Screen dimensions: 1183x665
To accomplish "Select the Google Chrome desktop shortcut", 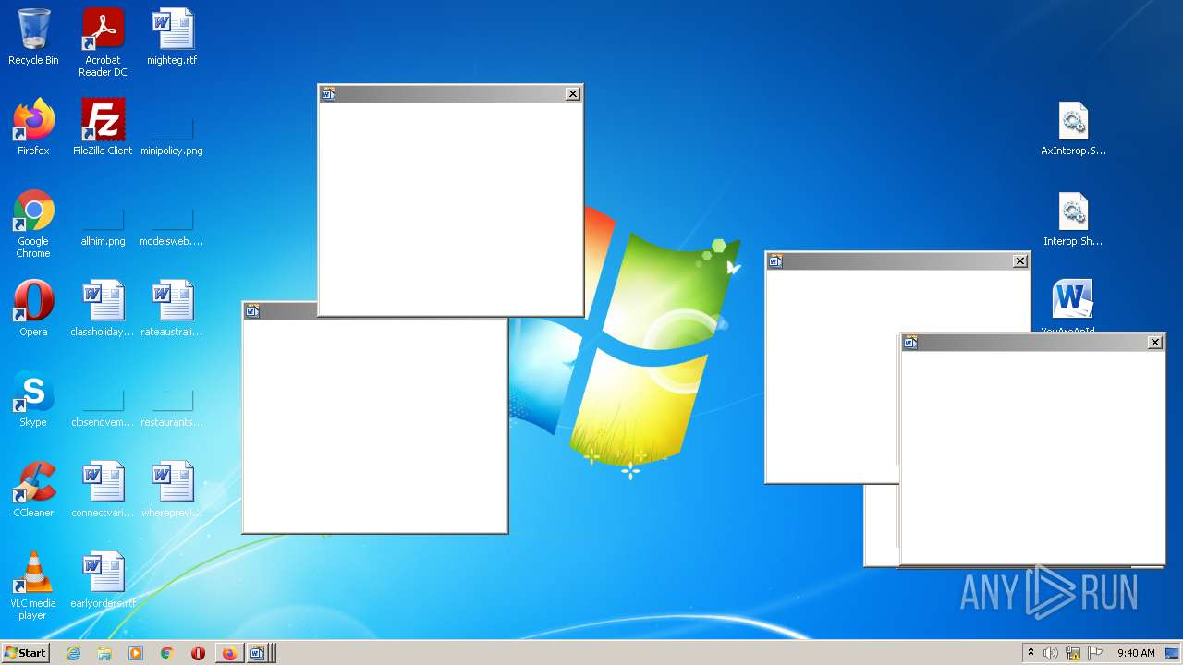I will tap(33, 224).
